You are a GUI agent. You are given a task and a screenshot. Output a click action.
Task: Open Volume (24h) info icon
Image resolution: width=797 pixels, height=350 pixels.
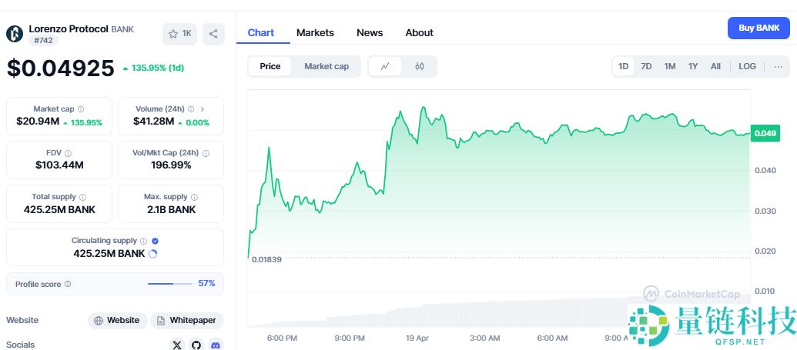click(191, 109)
